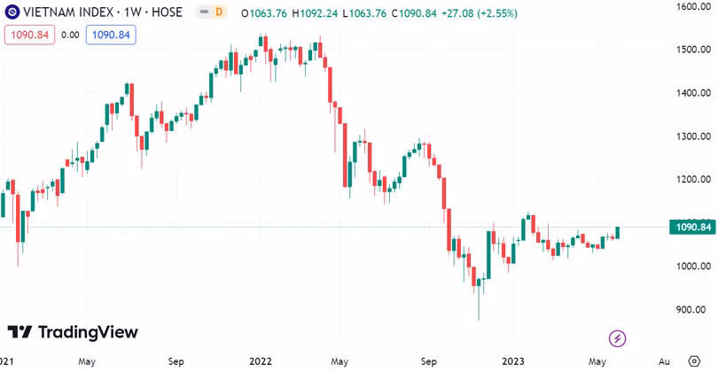Click the Vietnam Index symbol logo icon
The height and width of the screenshot is (372, 718).
click(x=12, y=13)
